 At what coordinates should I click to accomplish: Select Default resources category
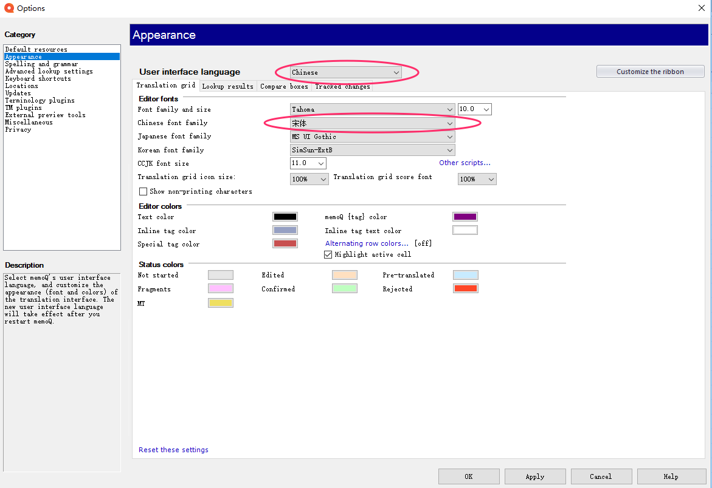tap(62, 49)
